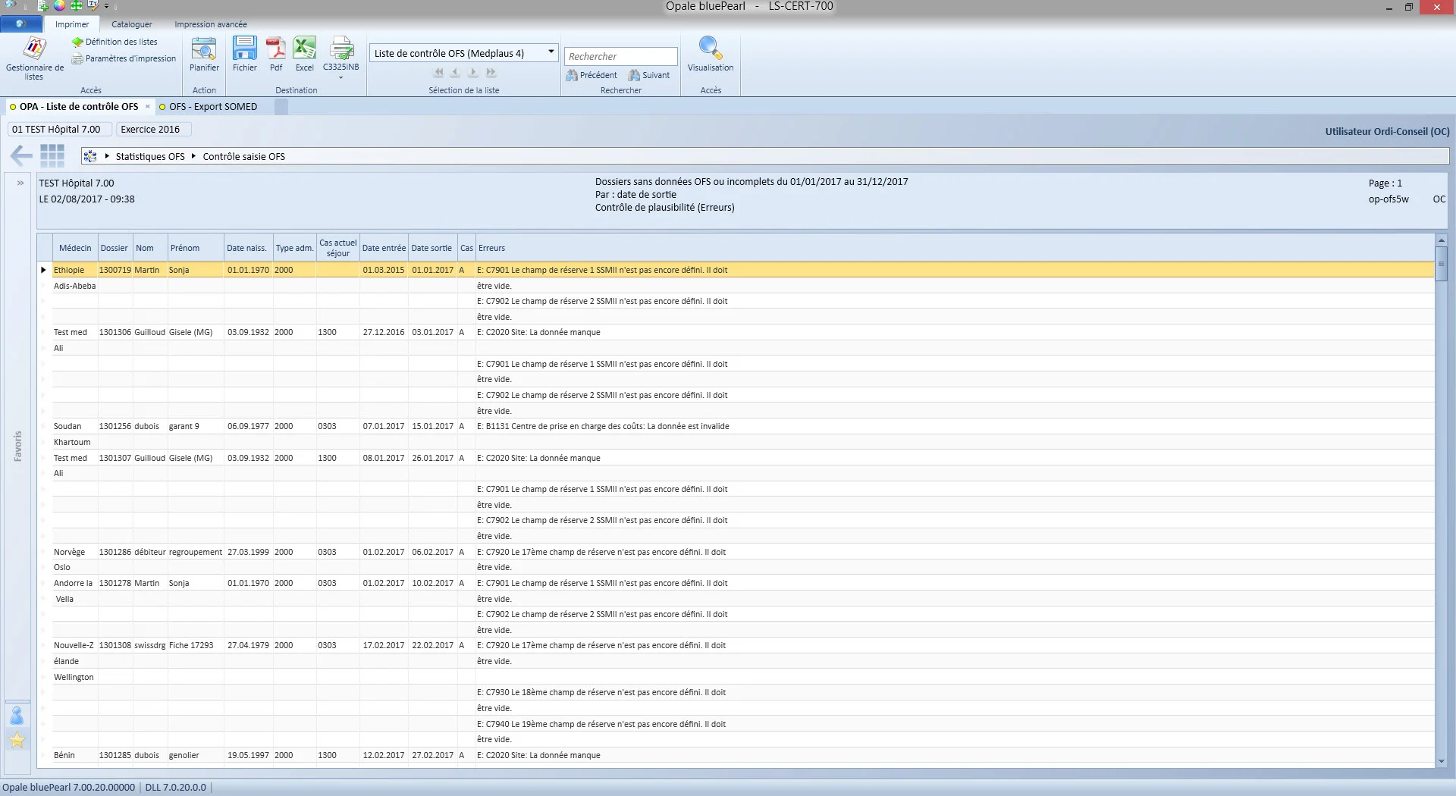This screenshot has width=1456, height=796.
Task: Switch to the Imprimer ribbon tab
Action: 72,24
